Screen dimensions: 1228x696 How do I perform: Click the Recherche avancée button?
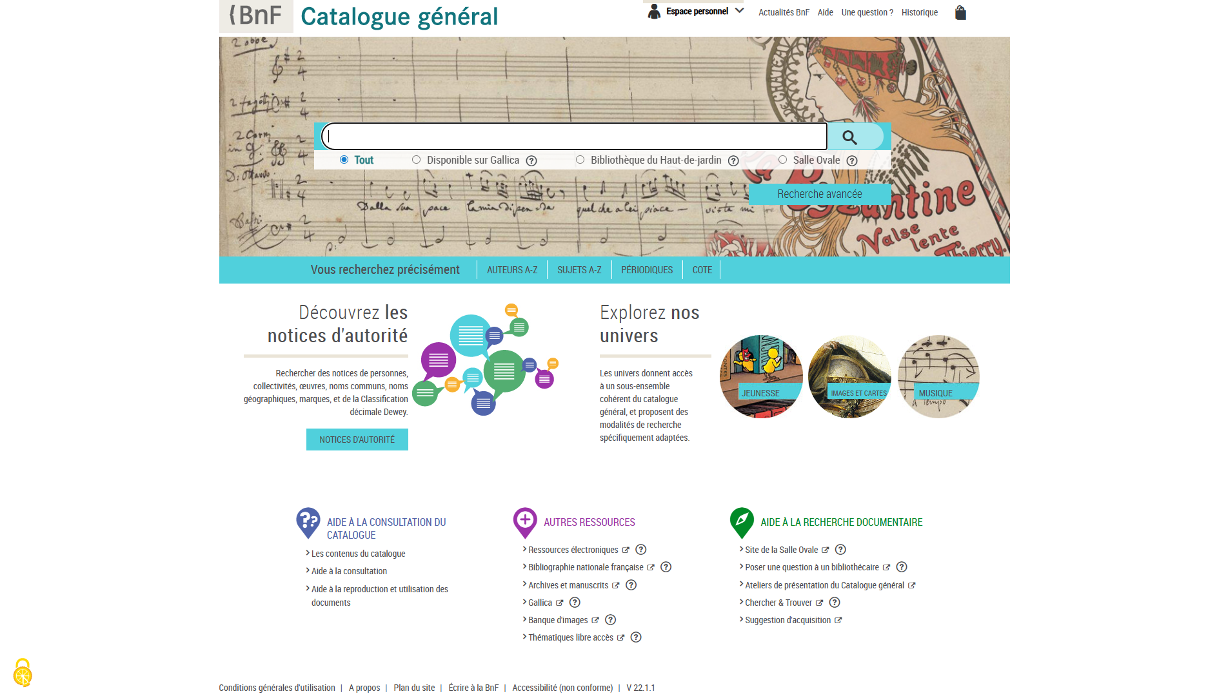pyautogui.click(x=819, y=194)
